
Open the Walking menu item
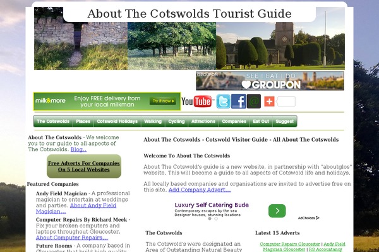(153, 122)
